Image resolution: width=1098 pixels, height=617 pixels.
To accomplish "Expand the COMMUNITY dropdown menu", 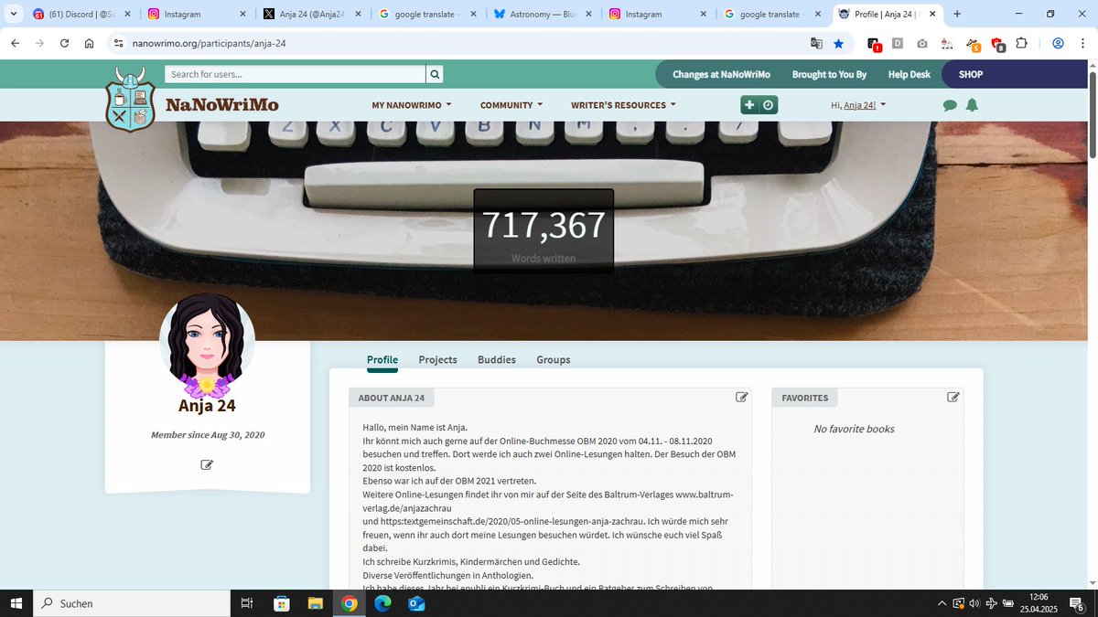I will 511,104.
